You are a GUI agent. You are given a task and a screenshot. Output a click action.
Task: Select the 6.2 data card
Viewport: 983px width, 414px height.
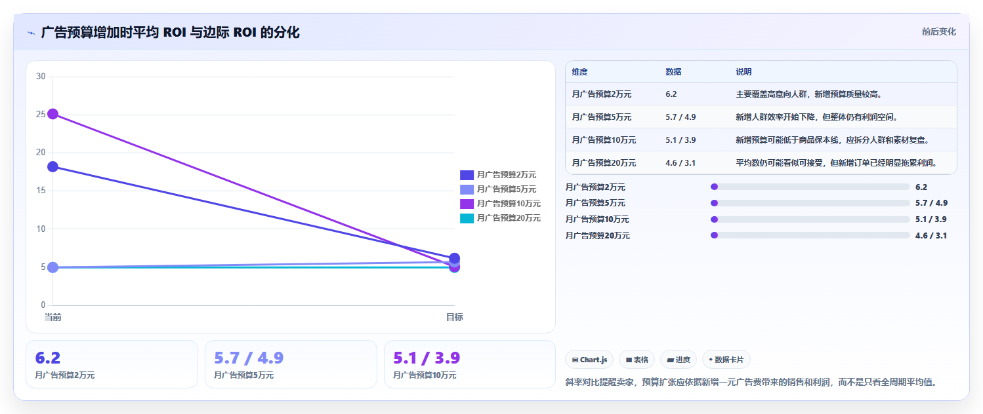112,364
